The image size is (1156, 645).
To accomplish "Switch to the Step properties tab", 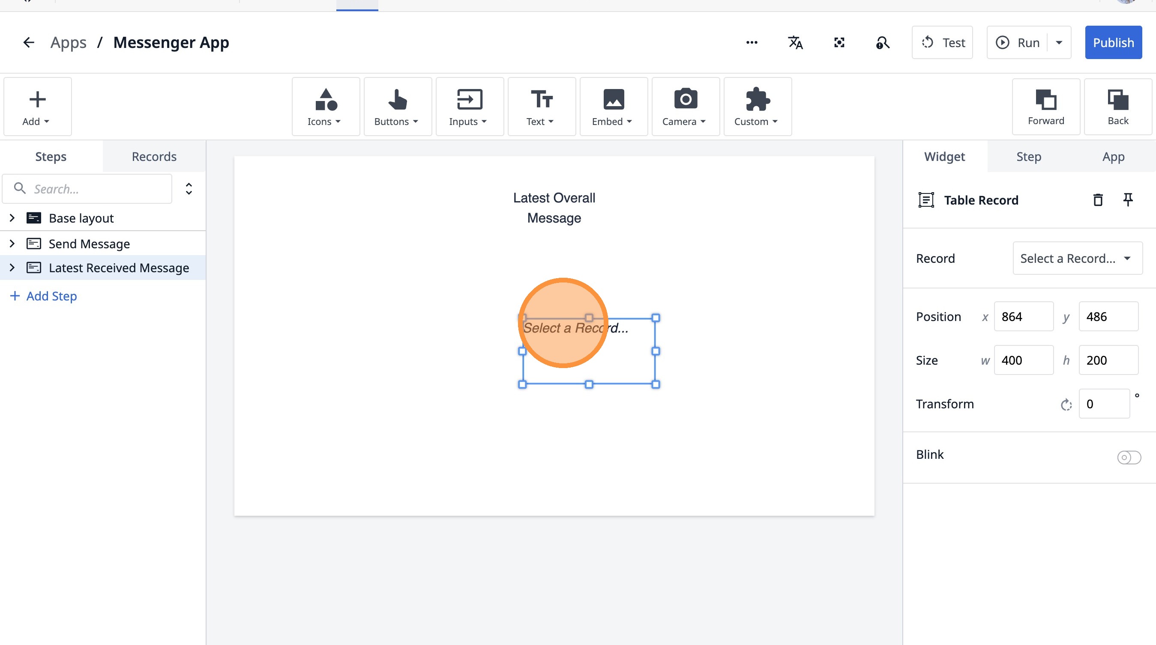I will tap(1029, 156).
